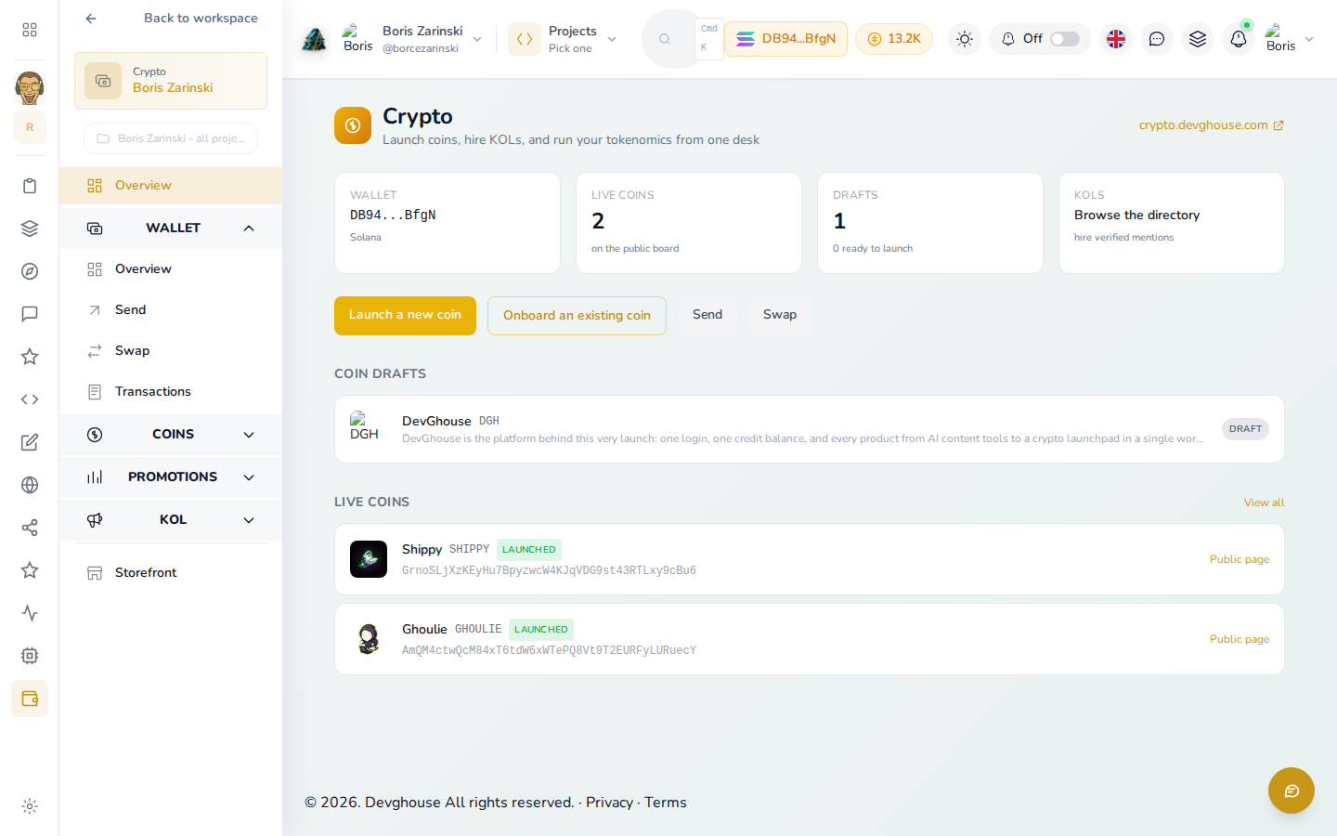
Task: Open the Terms footer link
Action: [x=666, y=803]
